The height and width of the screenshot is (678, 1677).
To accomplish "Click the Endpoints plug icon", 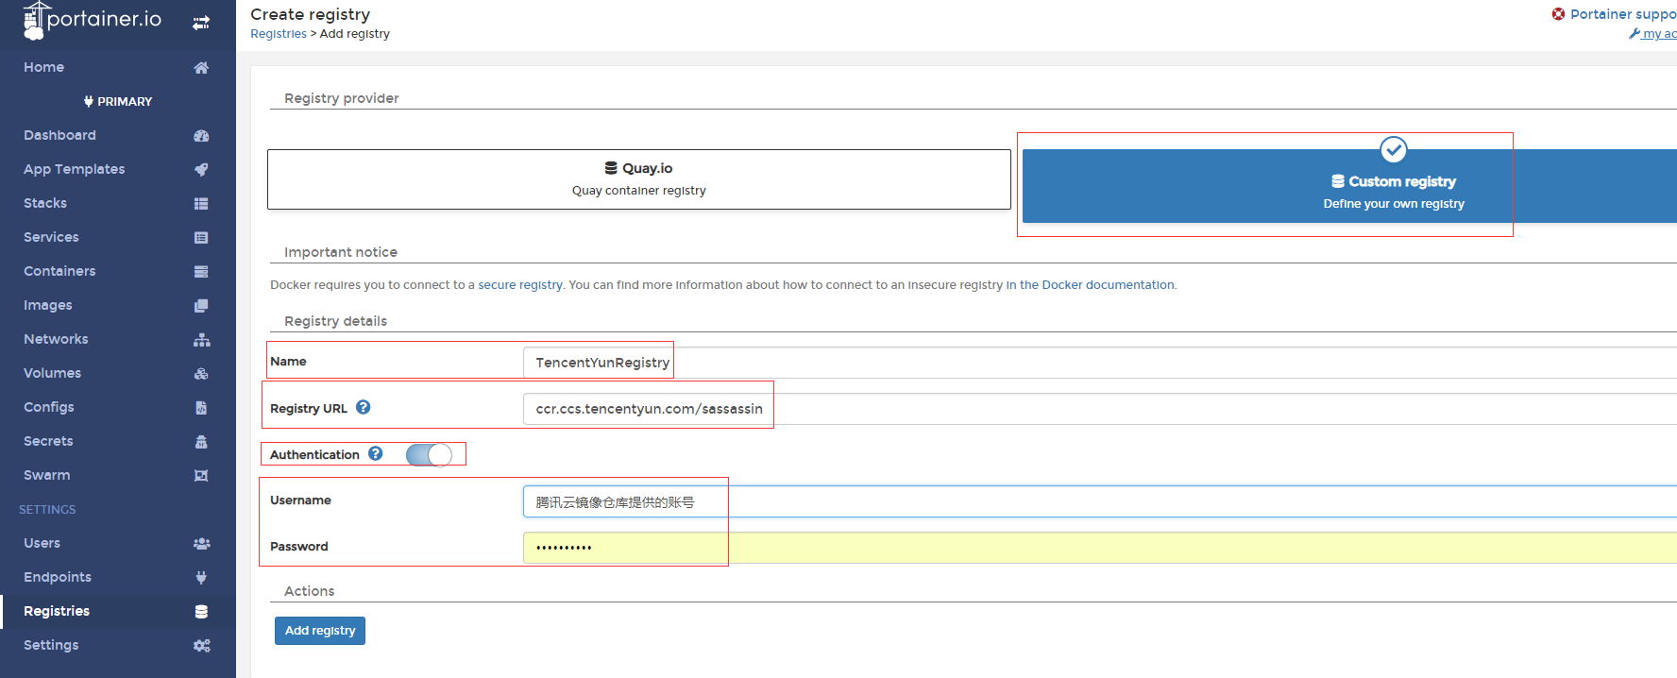I will click(201, 578).
